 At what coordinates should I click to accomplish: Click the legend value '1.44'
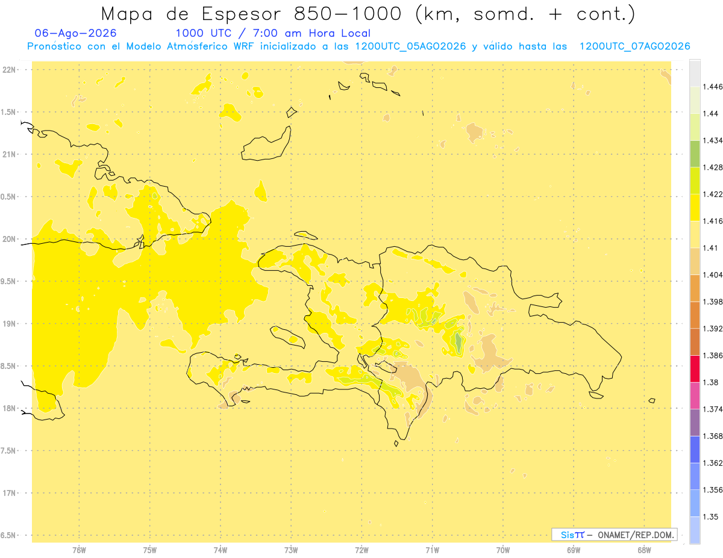coord(710,114)
